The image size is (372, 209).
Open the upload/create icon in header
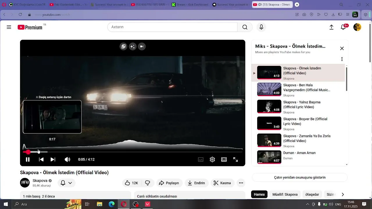[331, 27]
